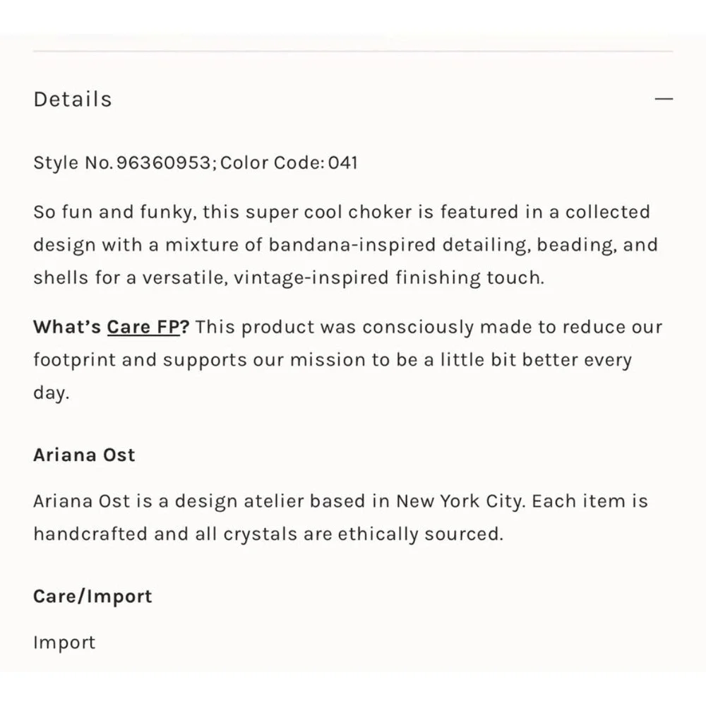This screenshot has height=706, width=706.
Task: Open the Care FP link
Action: pyautogui.click(x=143, y=327)
